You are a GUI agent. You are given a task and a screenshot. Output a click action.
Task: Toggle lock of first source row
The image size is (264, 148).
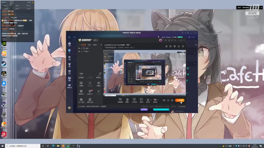point(82,48)
